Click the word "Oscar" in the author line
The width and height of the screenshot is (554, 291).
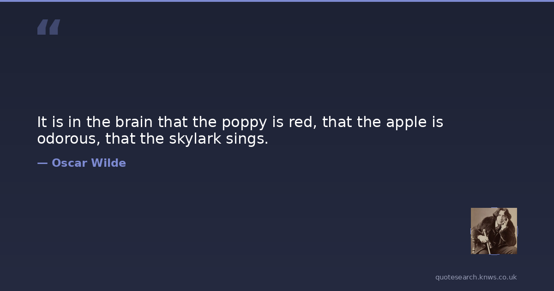point(69,163)
